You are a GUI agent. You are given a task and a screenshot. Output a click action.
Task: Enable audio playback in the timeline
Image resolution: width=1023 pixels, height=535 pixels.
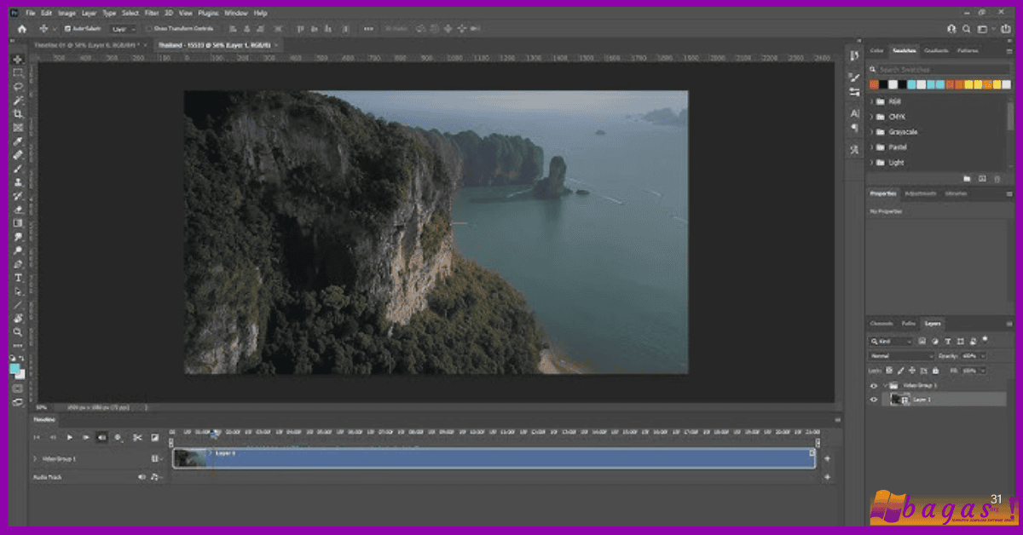[x=101, y=437]
